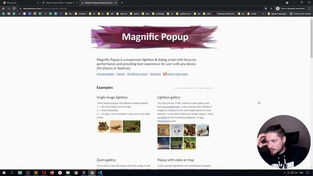Reload the page with the refresh icon
Image resolution: width=313 pixels, height=176 pixels.
pos(14,9)
